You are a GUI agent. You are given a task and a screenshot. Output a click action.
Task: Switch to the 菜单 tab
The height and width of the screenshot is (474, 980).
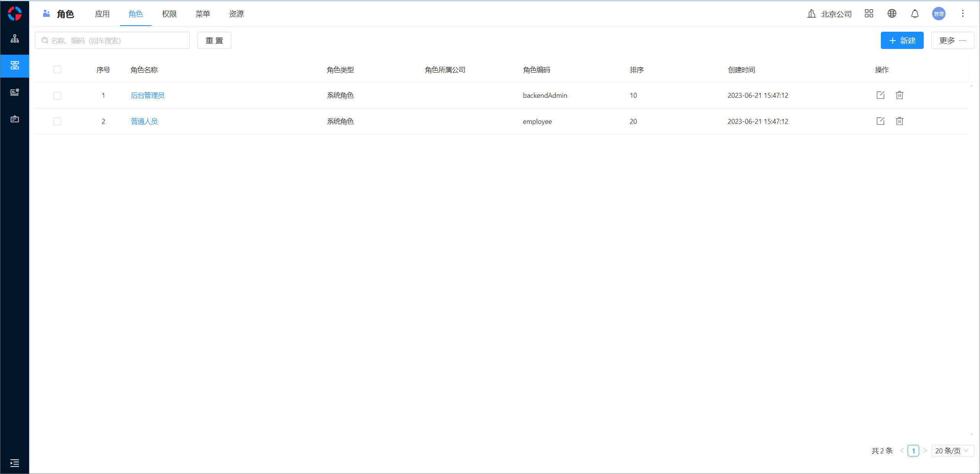[203, 14]
